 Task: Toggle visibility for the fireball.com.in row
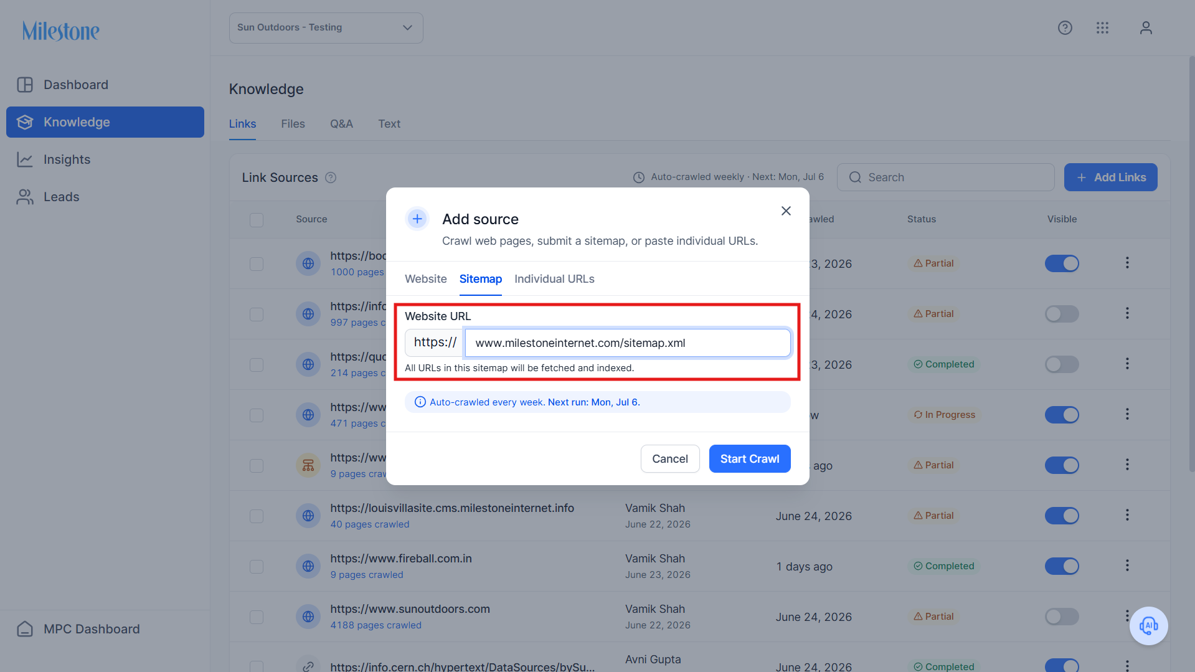point(1062,566)
